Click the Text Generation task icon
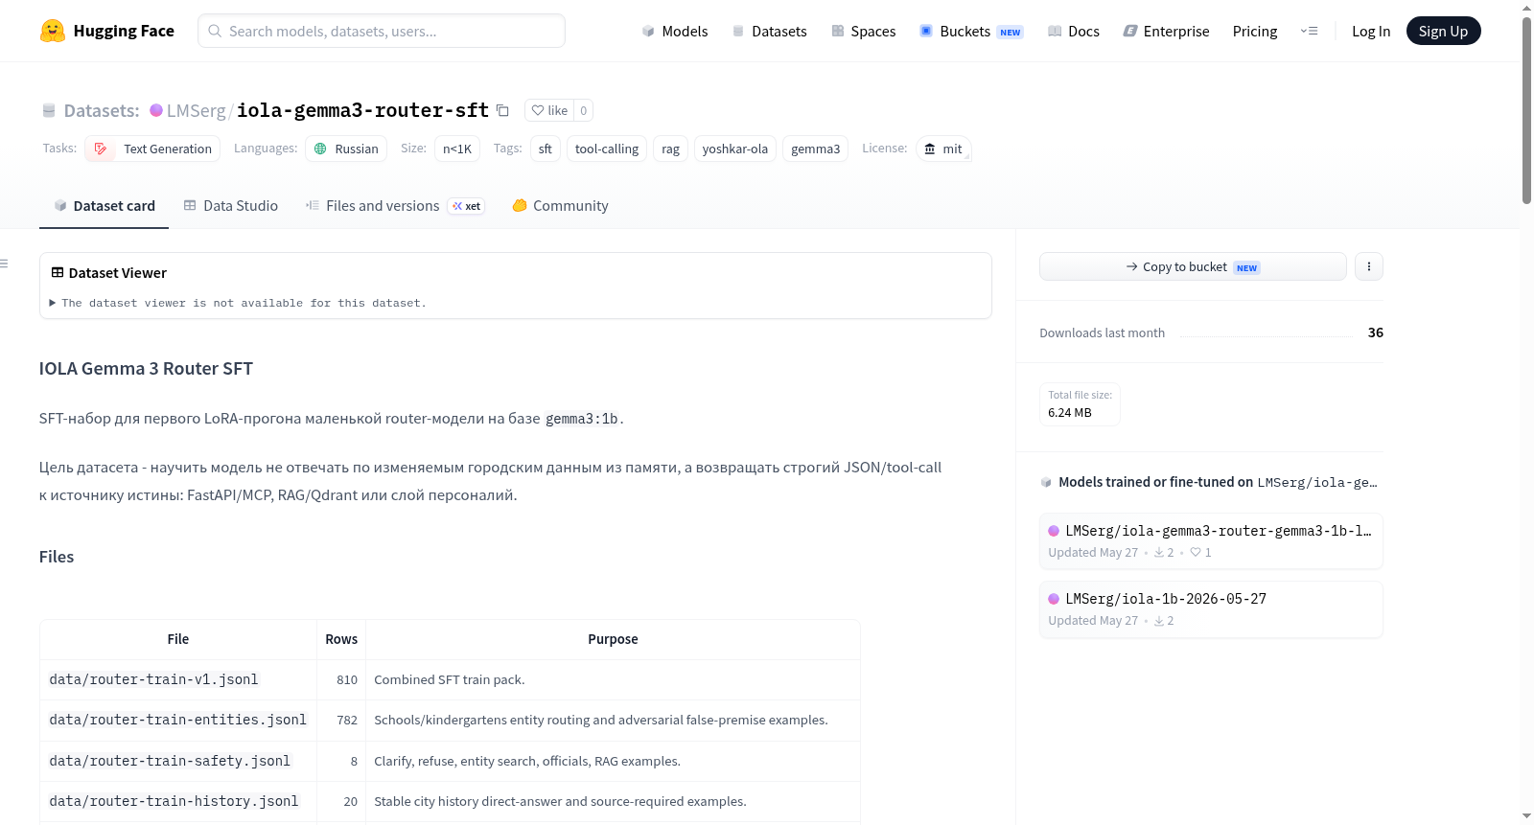Screen dimensions: 1534x825 pyautogui.click(x=101, y=149)
